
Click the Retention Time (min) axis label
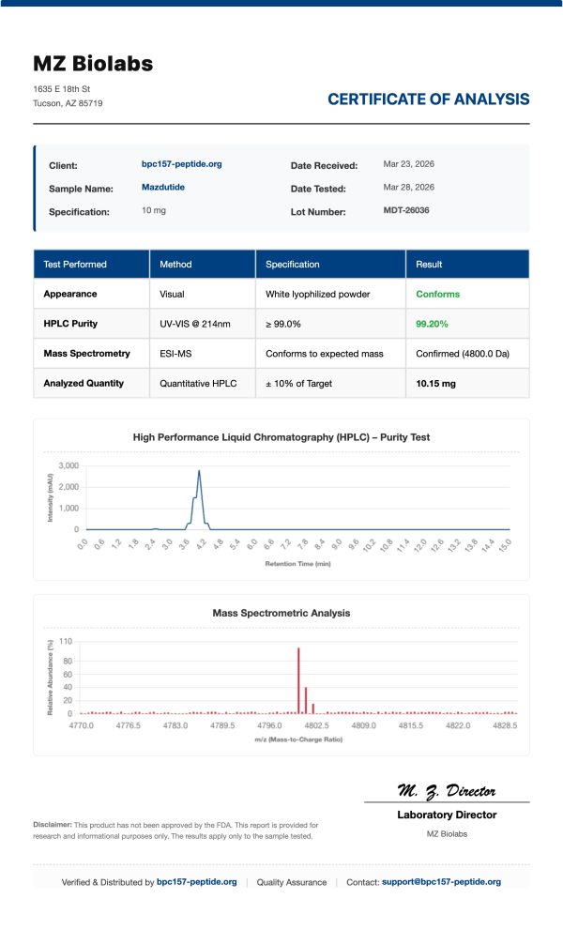point(298,563)
